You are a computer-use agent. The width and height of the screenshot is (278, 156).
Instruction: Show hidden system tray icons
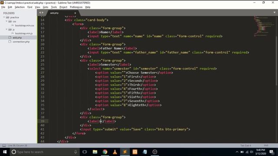coord(237,152)
